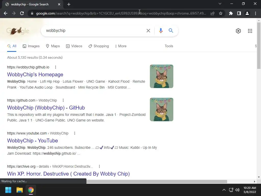The image size is (261, 196).
Task: Show hidden system tray icons
Action: coord(224,190)
